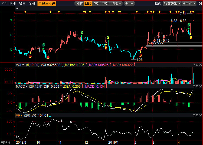The width and height of the screenshot is (203, 145).
Task: Open help for the MACD panel
Action: tap(194, 86)
